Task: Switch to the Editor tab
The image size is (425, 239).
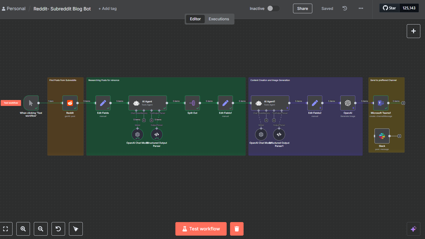Action: pos(195,19)
